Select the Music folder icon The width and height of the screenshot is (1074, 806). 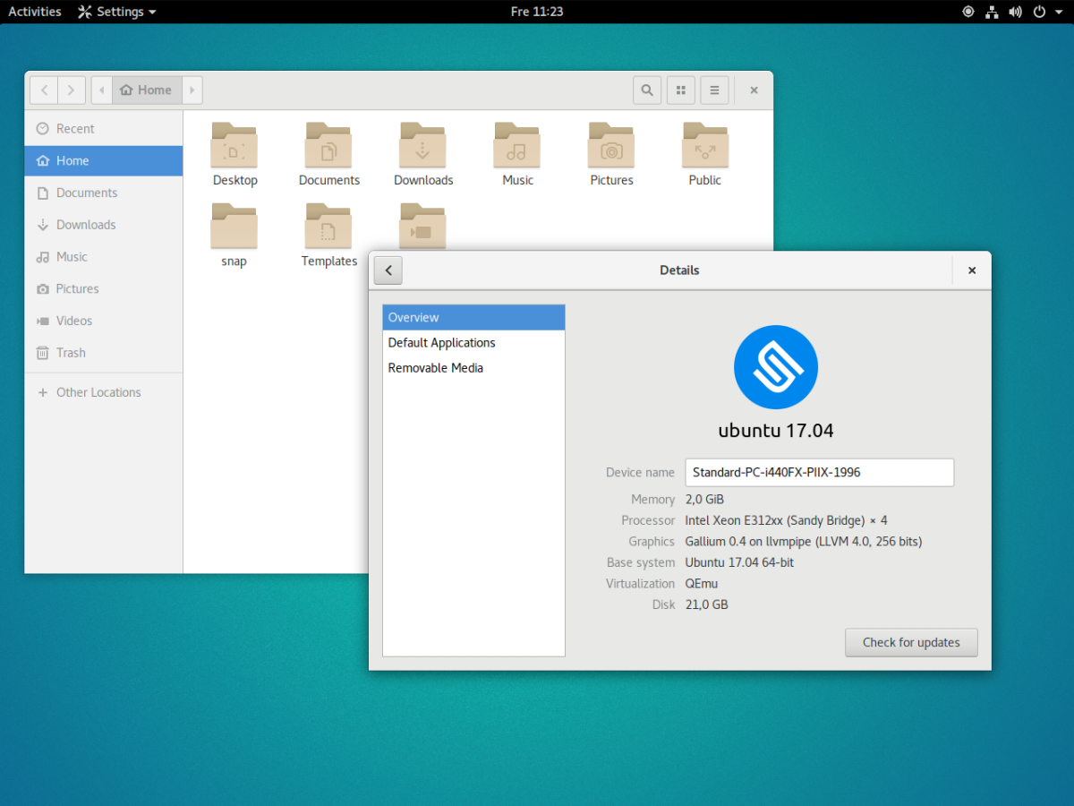tap(517, 143)
